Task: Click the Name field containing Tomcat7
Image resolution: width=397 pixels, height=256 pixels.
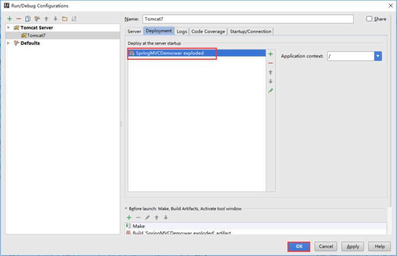Action: click(248, 19)
